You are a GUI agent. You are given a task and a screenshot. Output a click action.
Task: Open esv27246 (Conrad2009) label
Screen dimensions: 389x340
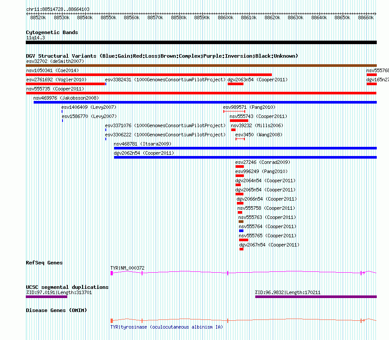[263, 162]
